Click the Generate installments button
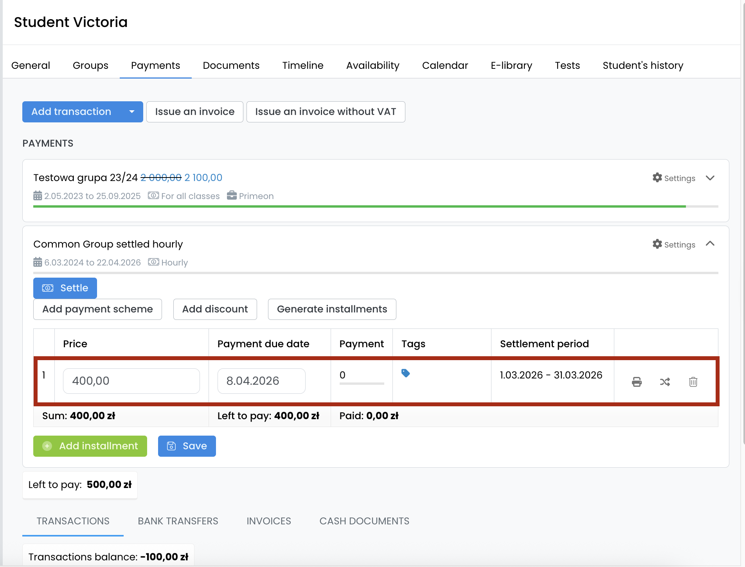Viewport: 745px width, 567px height. coord(332,309)
